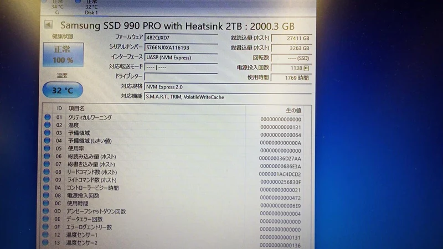Click the serial number field S766NJ0XA11619B
This screenshot has width=443, height=249.
(x=181, y=48)
